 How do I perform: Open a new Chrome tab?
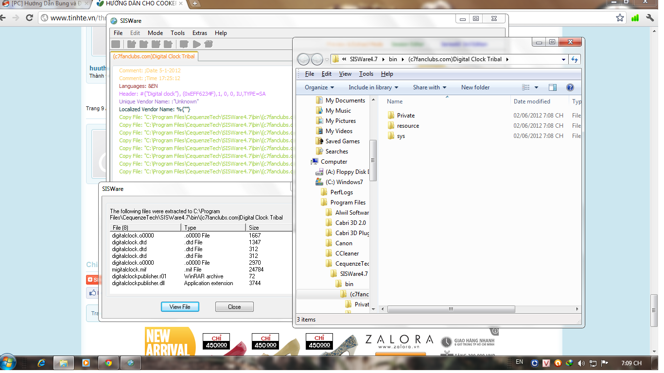[x=194, y=3]
